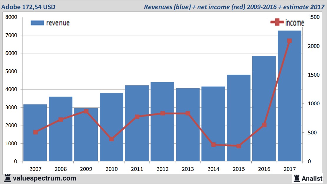Click the 2016 x-axis label

(264, 169)
